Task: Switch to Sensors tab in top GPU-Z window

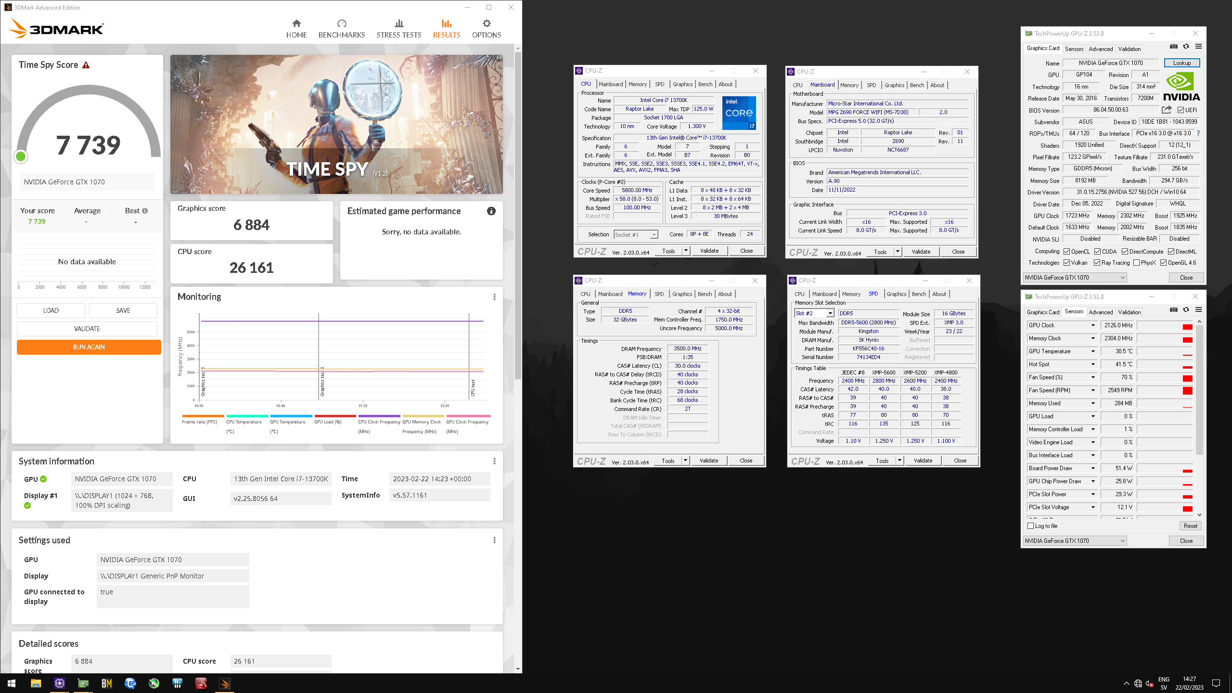Action: pos(1074,49)
